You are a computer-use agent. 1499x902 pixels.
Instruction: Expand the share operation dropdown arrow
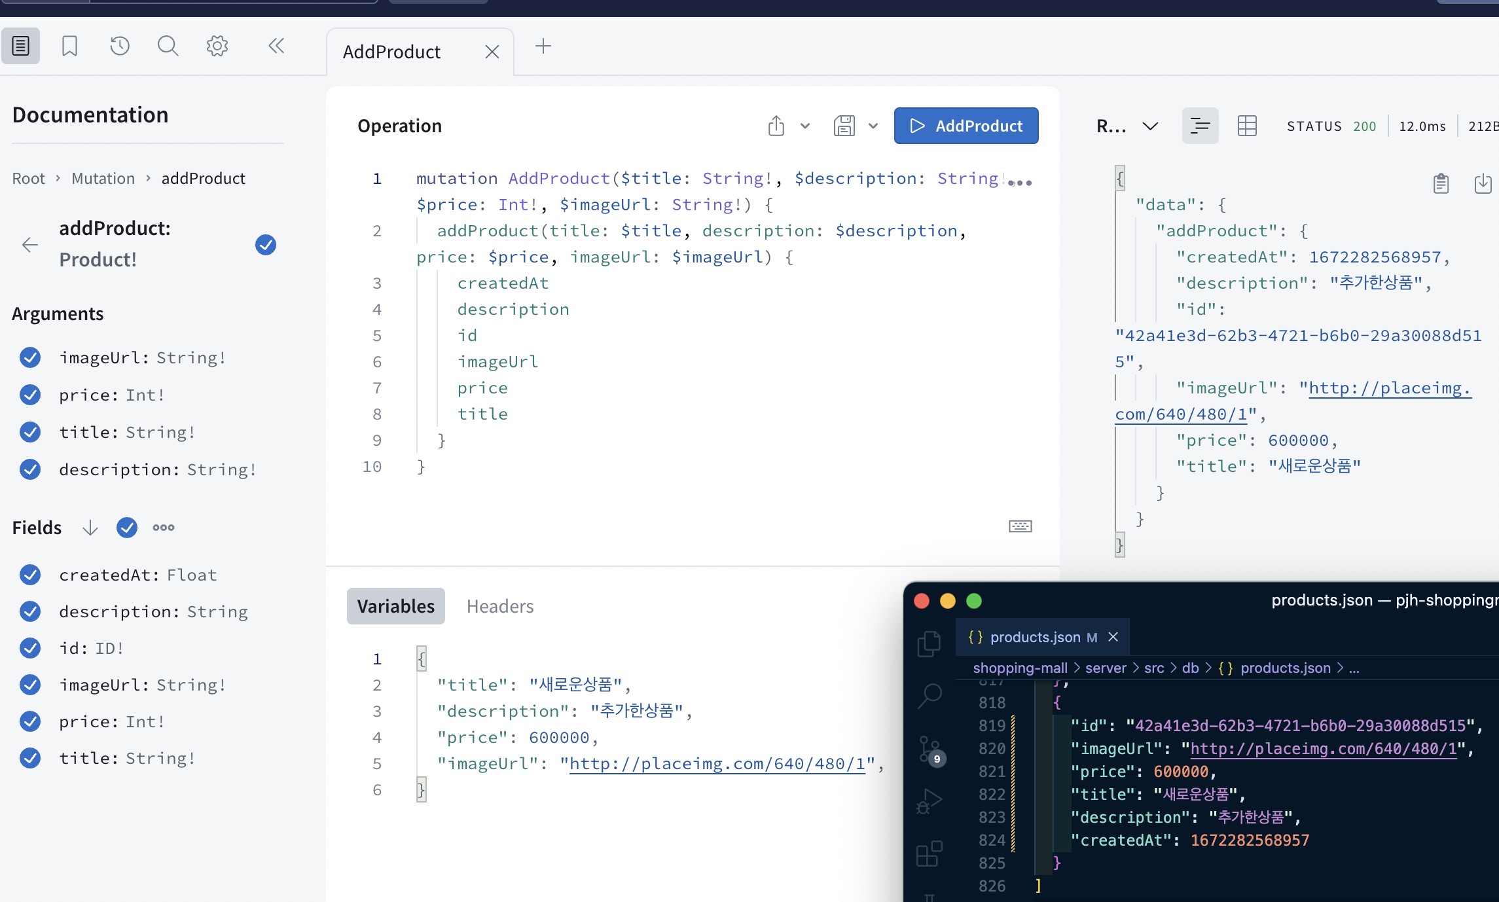point(805,126)
